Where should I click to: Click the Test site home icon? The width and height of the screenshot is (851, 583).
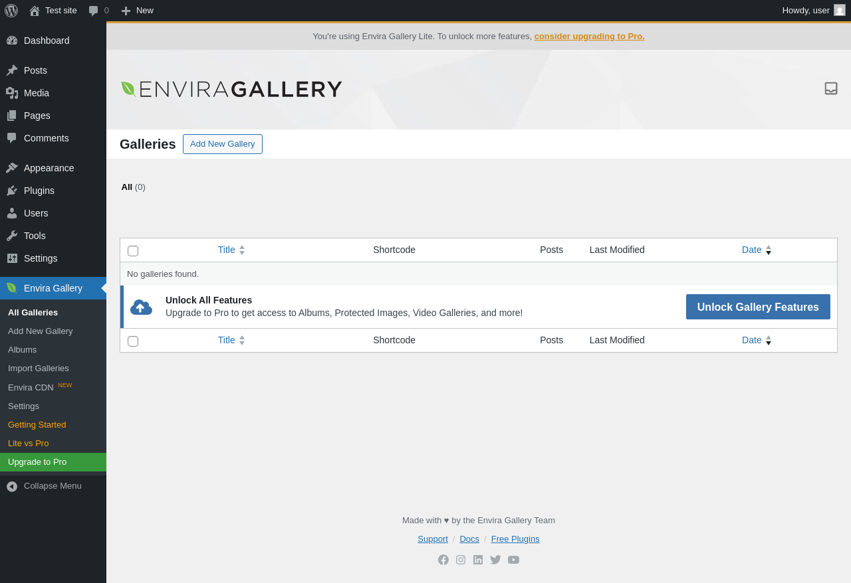coord(35,11)
